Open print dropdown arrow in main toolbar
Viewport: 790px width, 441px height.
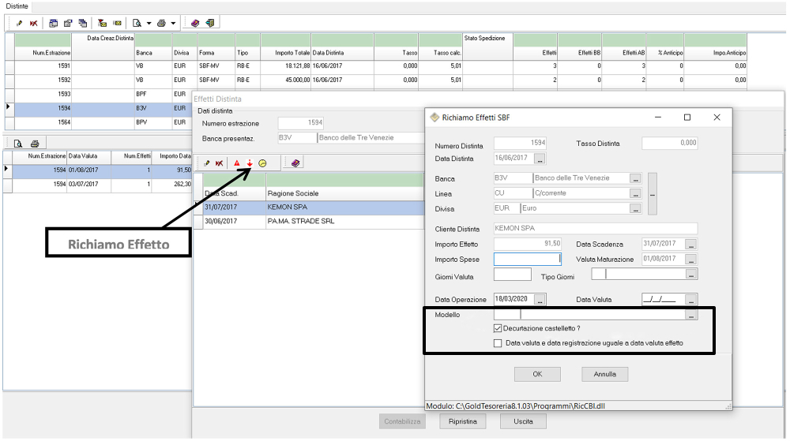(173, 23)
